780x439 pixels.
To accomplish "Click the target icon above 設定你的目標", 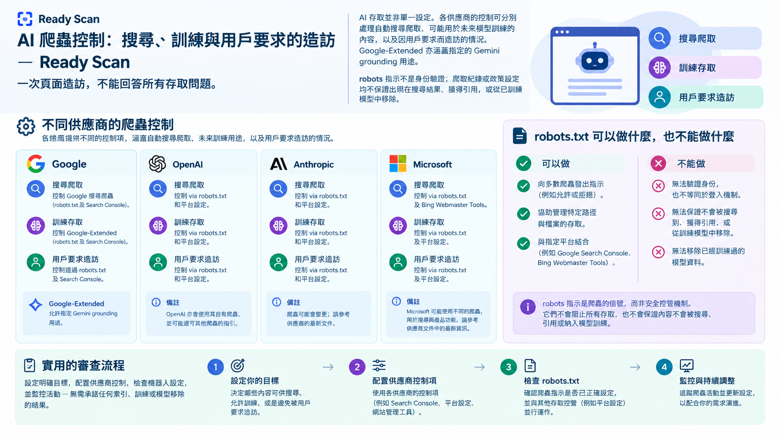I will tap(238, 365).
